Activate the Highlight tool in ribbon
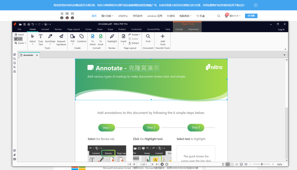This screenshot has height=170, width=297. click(112, 38)
